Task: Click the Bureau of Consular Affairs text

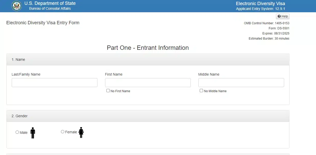Action: point(50,9)
